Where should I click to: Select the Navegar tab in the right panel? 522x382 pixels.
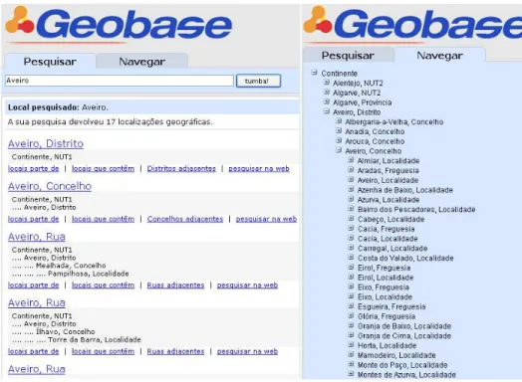[439, 55]
